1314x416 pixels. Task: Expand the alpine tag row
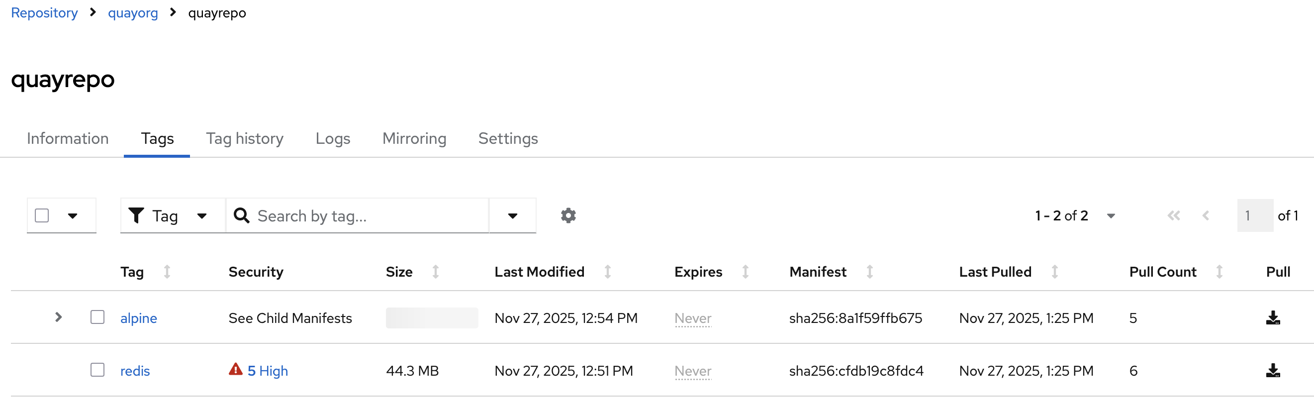[59, 317]
